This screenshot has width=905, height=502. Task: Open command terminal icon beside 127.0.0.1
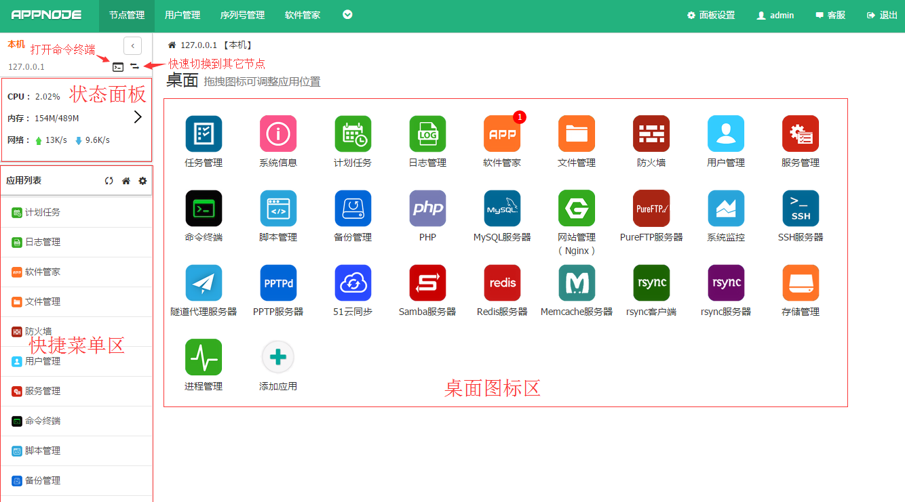point(118,66)
